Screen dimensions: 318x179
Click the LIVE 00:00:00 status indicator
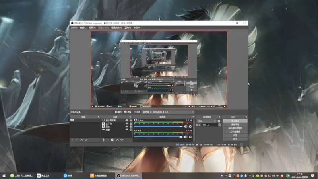click(185, 145)
